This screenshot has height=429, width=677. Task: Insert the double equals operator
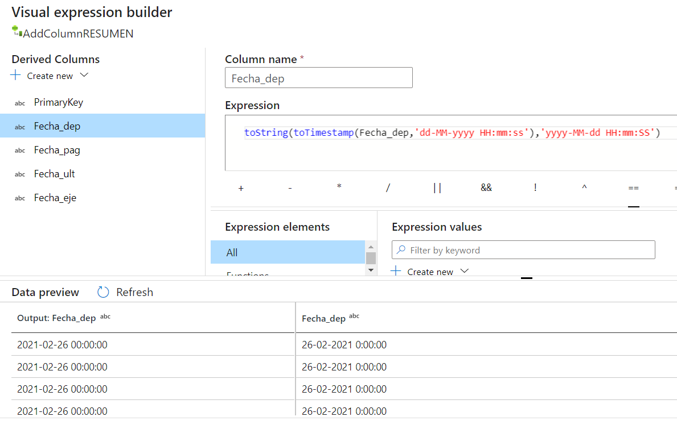(633, 188)
